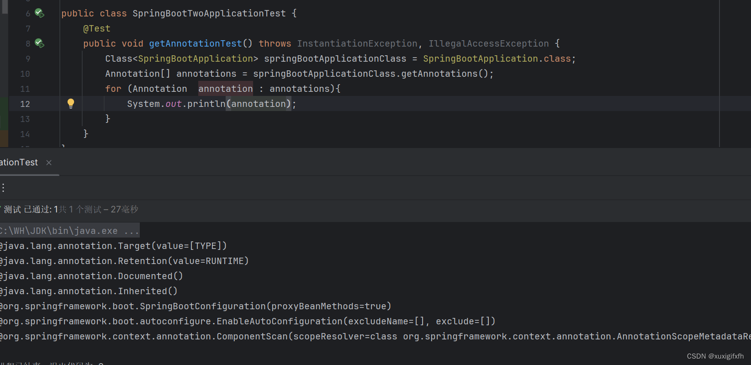Click the yellow lightbulb quick-fix icon
This screenshot has width=751, height=365.
coord(71,103)
